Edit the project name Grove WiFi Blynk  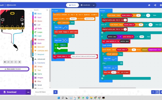44,92
